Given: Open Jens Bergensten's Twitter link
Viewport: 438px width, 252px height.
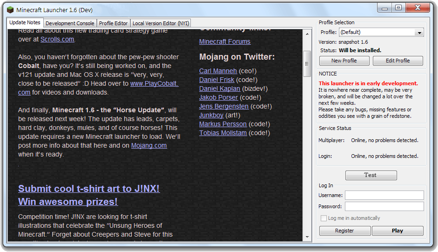Looking at the screenshot, I should 224,106.
